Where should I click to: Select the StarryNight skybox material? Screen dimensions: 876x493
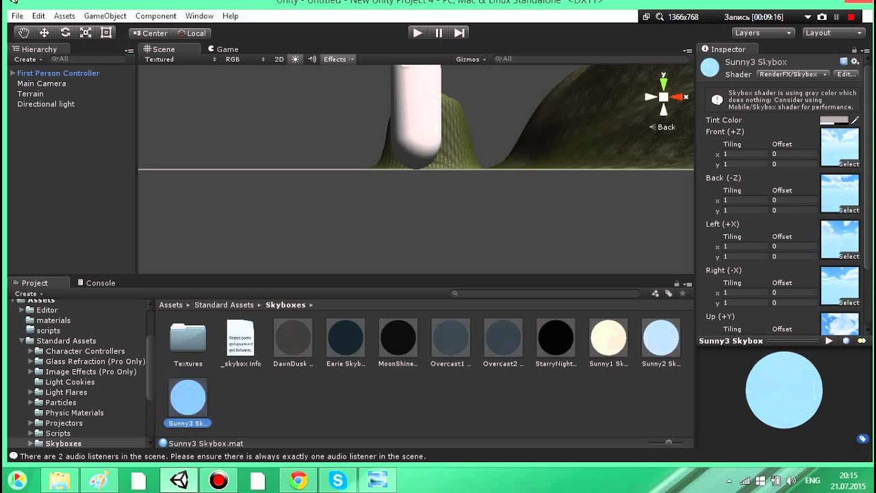tap(556, 343)
